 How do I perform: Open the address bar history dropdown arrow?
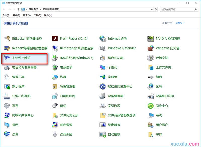click(152, 9)
